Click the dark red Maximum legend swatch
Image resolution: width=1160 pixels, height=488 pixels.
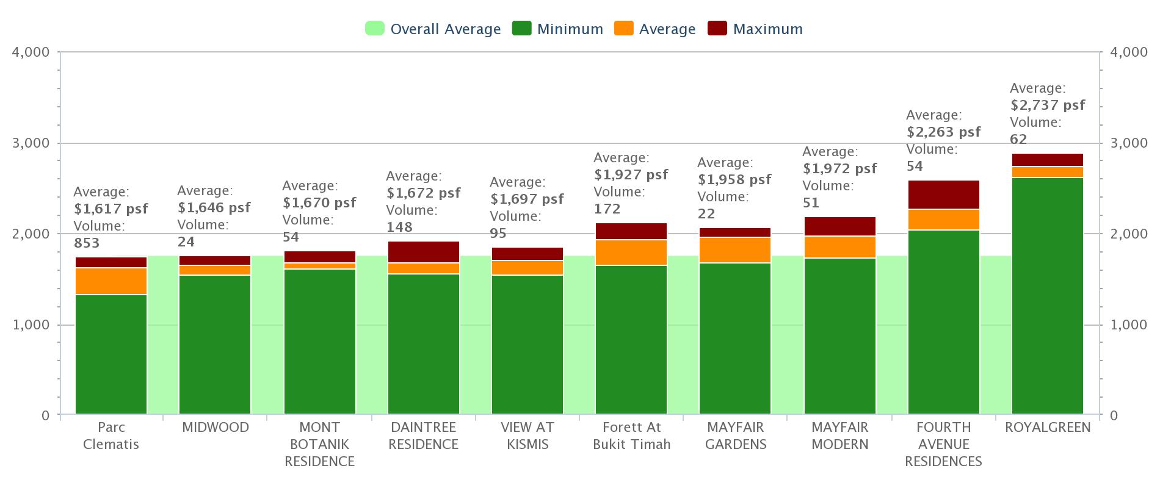point(717,29)
